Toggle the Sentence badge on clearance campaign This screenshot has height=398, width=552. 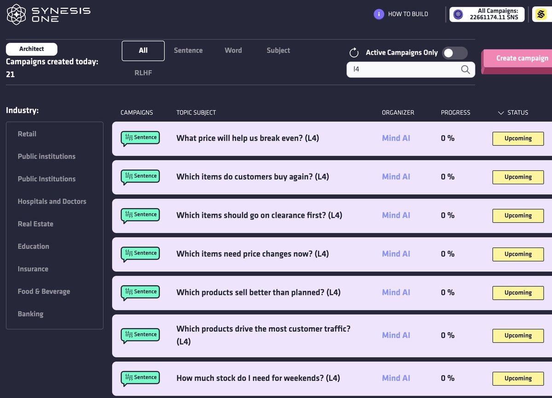click(x=140, y=215)
